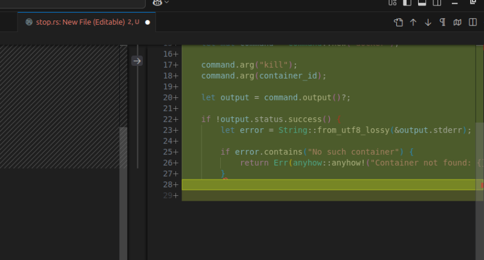Click the Rust file icon on stop.rs tab

point(28,22)
